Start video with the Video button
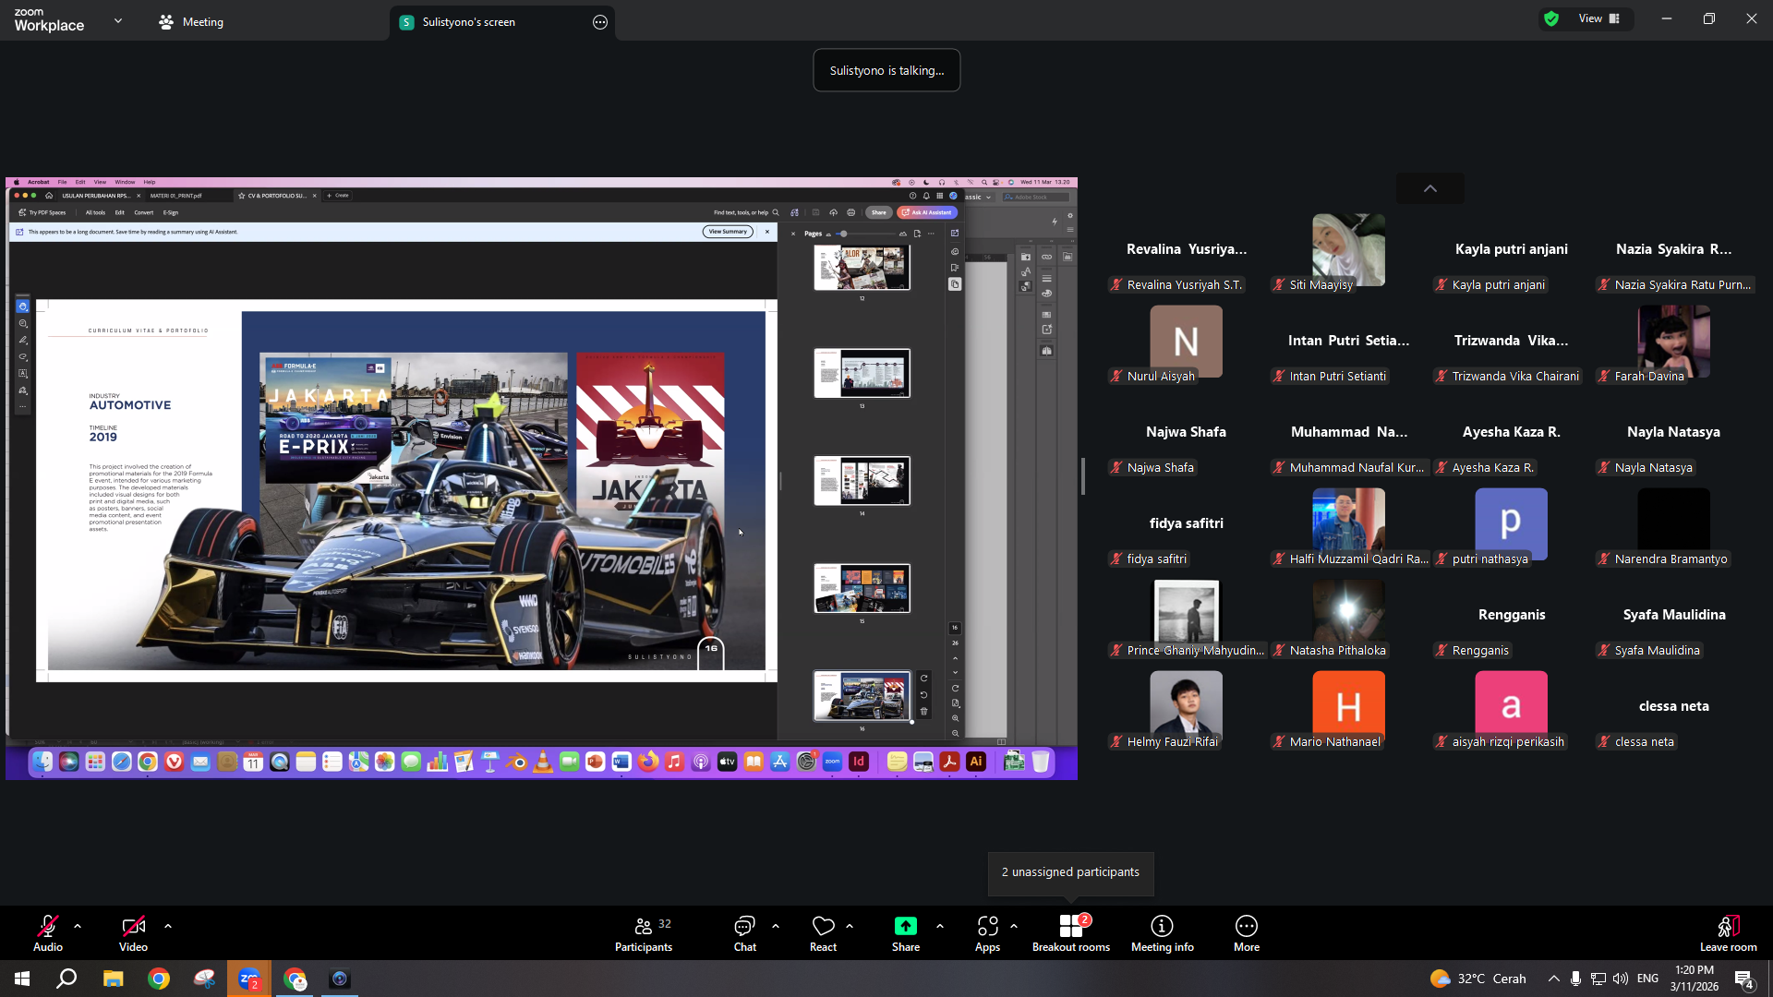Screen dimensions: 1773x997 pyautogui.click(x=133, y=933)
